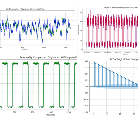Click the 2023-01-13 date tick
This screenshot has width=138, height=123.
(x=118, y=52)
